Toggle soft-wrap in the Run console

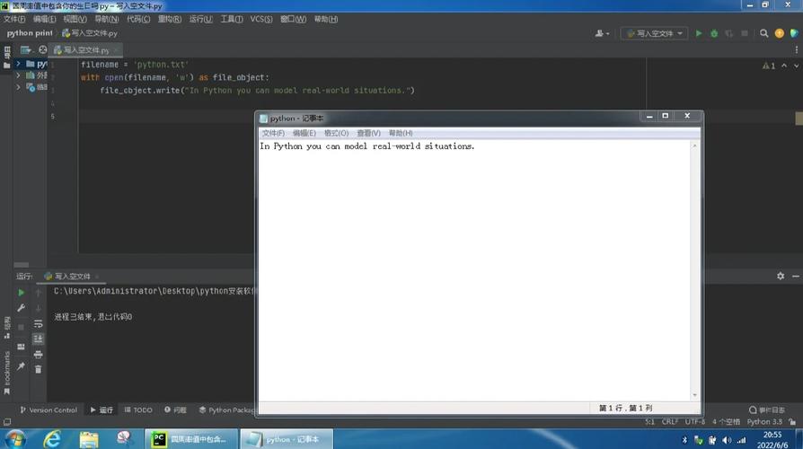39,323
